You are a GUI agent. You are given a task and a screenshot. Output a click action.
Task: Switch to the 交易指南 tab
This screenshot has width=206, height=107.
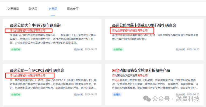tap(13, 9)
